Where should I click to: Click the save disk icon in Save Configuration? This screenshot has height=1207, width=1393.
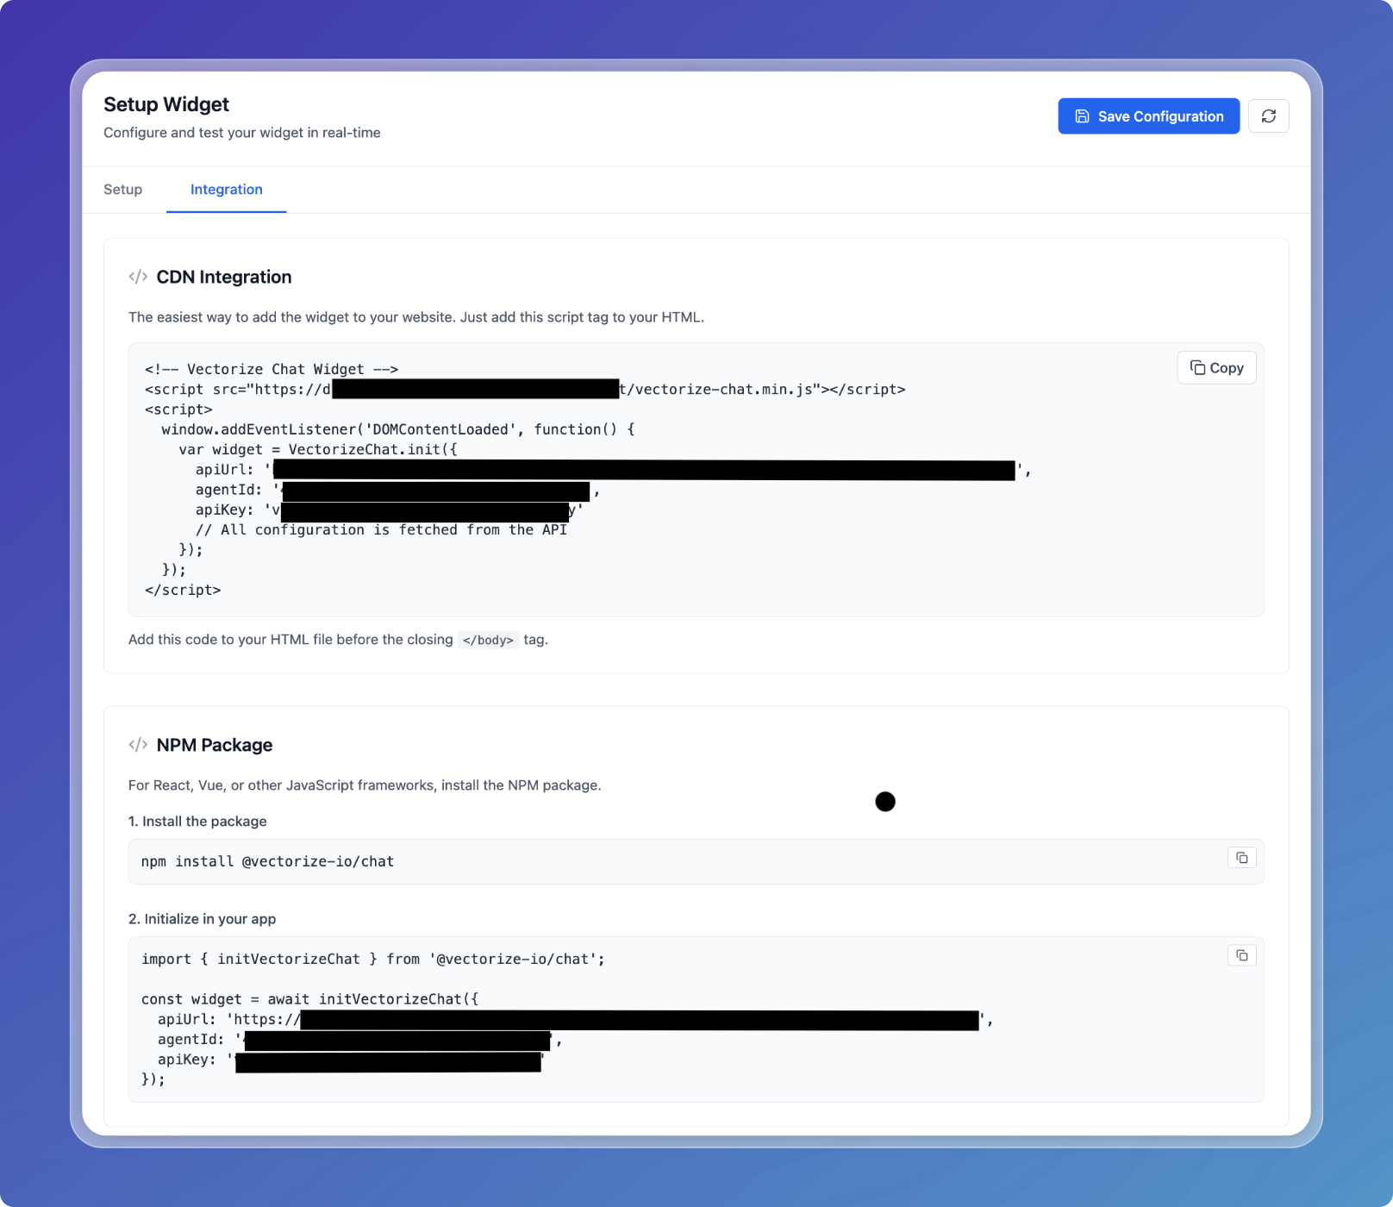(1082, 116)
